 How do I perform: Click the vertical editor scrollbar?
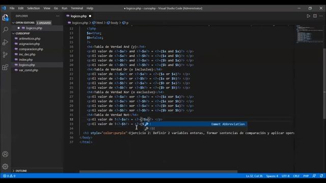click(324, 83)
